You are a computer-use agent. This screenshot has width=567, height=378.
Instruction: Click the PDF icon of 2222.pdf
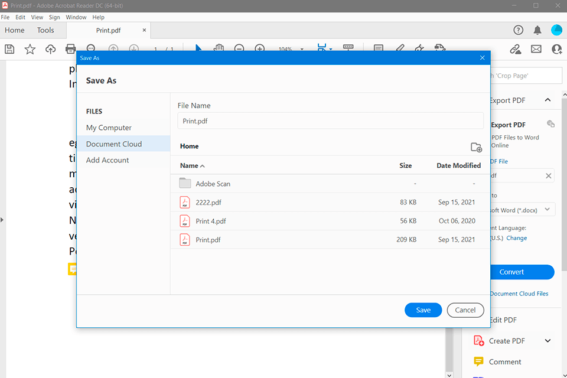point(185,202)
